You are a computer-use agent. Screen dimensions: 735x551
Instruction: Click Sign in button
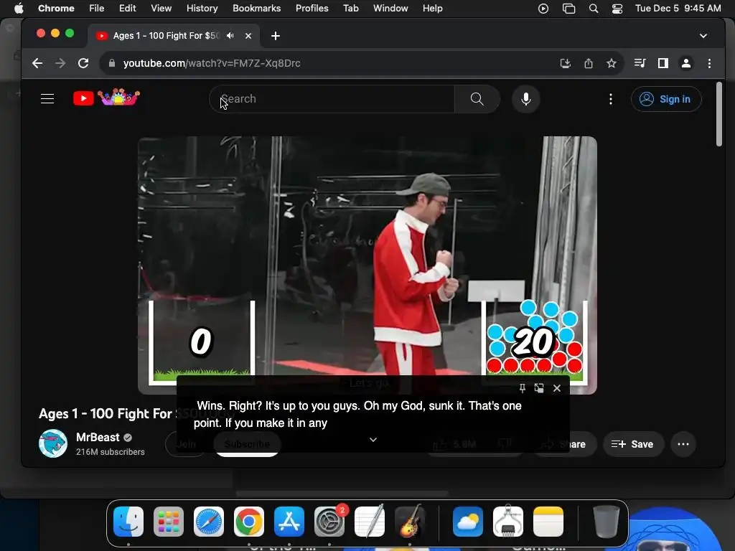[x=666, y=99]
